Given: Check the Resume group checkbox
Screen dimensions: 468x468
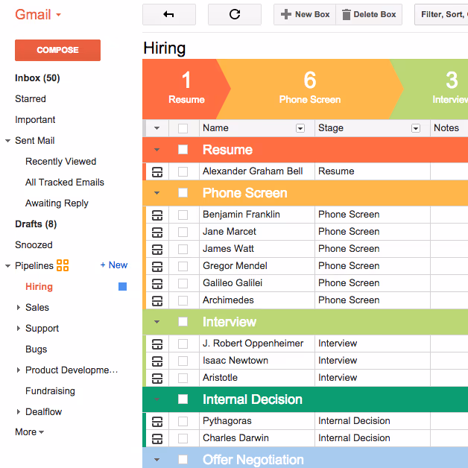Looking at the screenshot, I should tap(183, 150).
